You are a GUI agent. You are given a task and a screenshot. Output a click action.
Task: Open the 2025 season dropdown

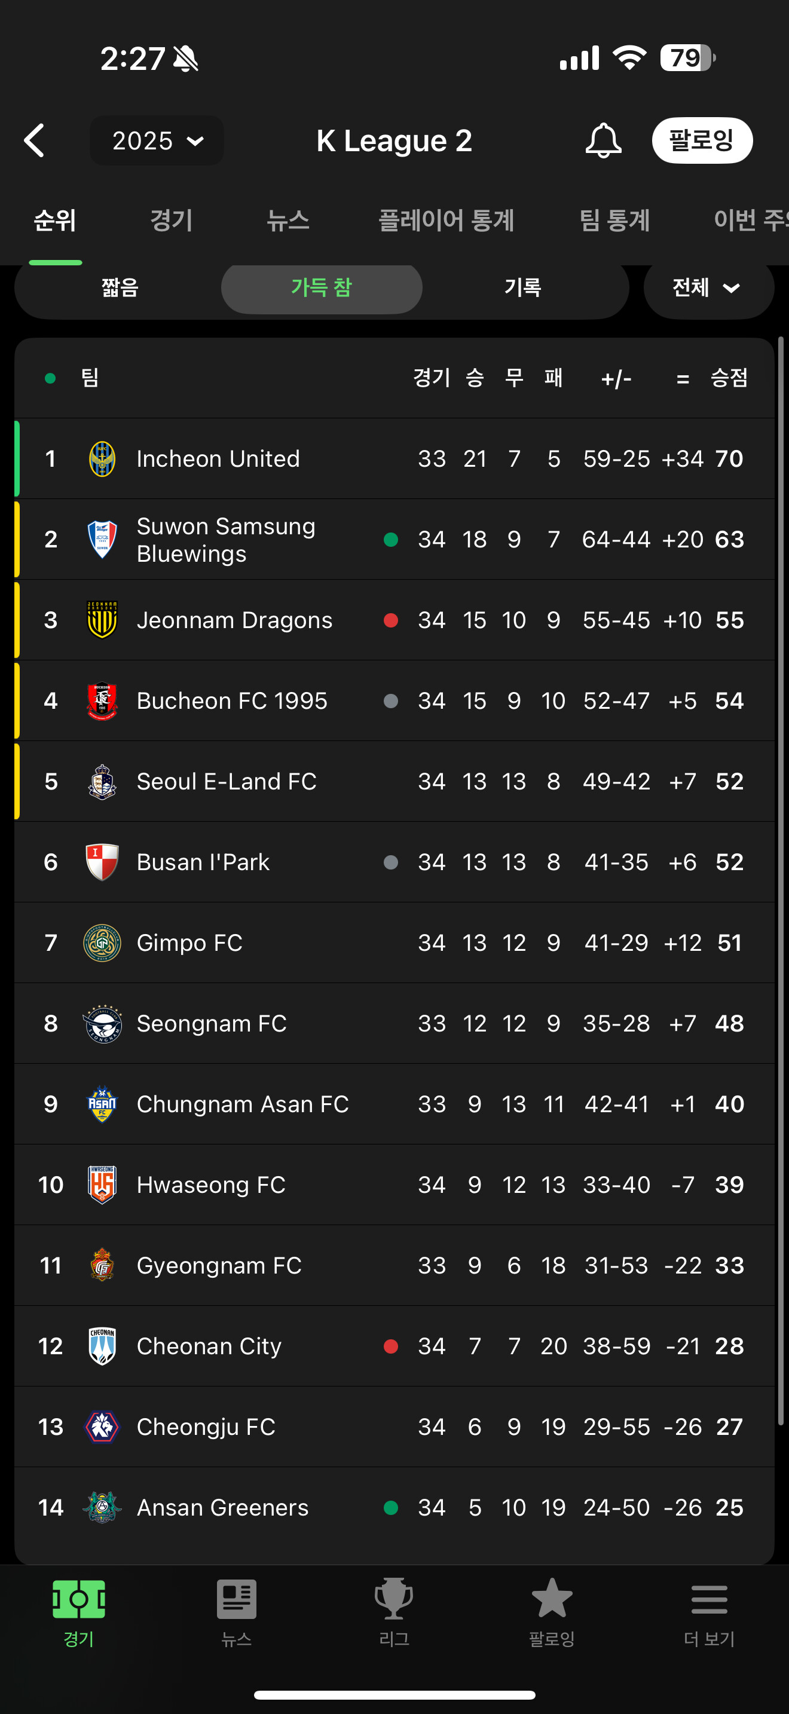[x=157, y=140]
